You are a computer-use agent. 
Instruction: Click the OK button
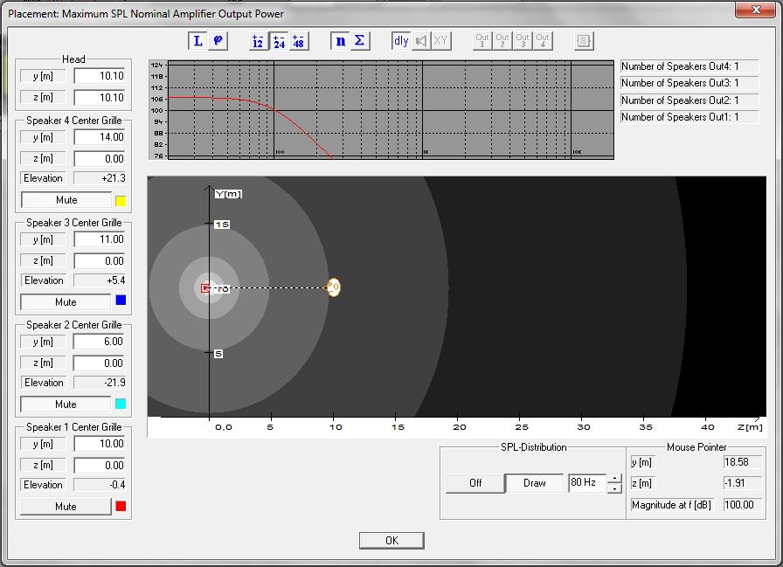391,541
